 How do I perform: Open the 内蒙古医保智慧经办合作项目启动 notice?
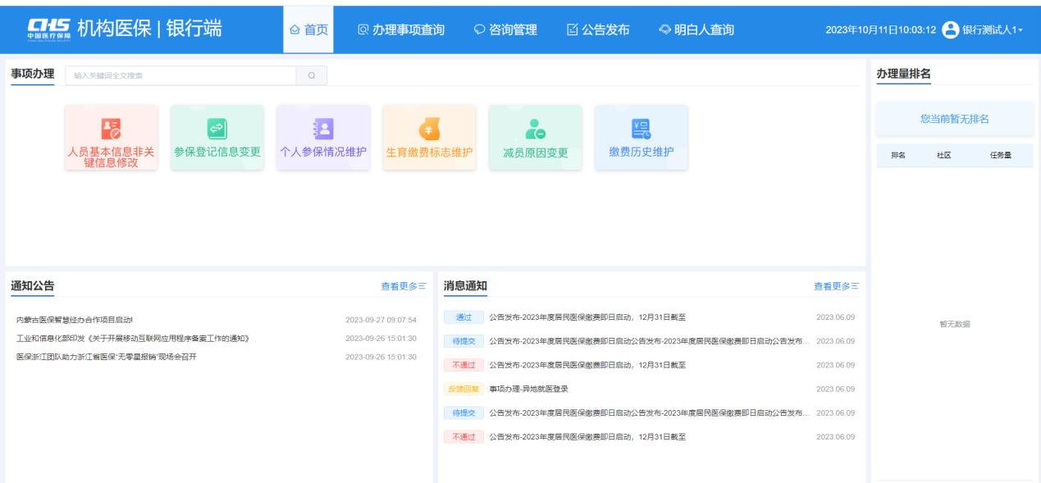click(75, 320)
